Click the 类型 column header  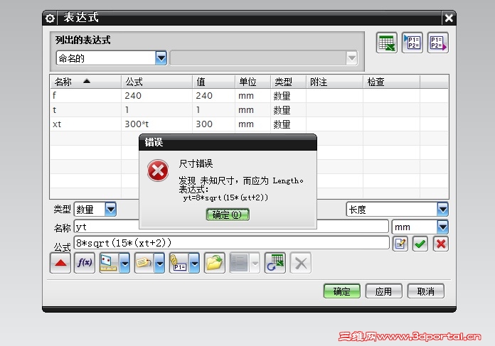pos(288,82)
